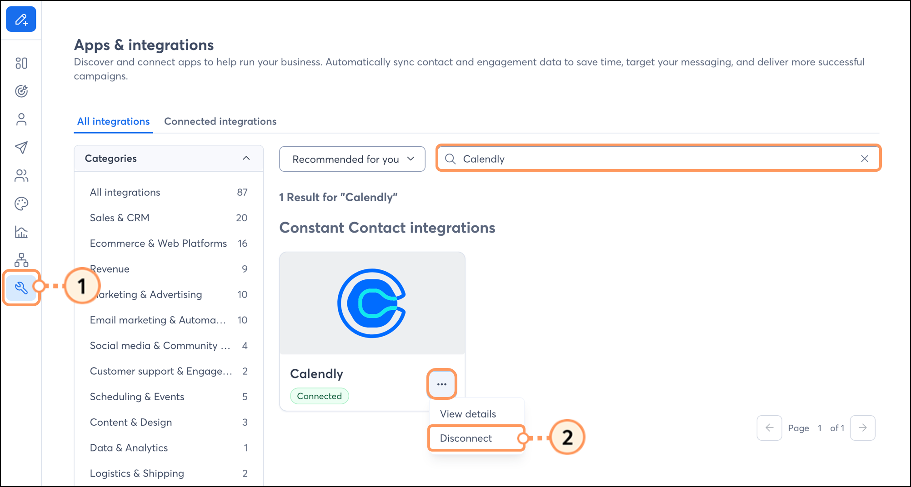
Task: Select Customer support & Engagement category
Action: pyautogui.click(x=169, y=371)
